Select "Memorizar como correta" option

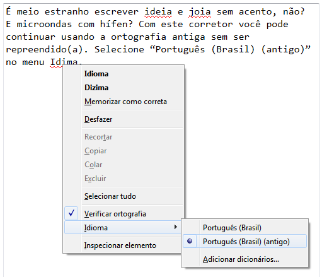pyautogui.click(x=124, y=102)
